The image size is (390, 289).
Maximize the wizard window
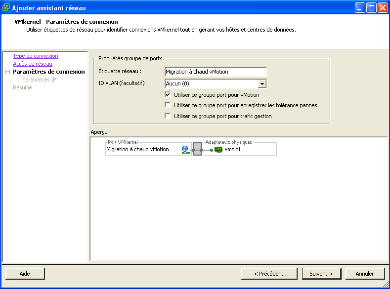tap(371, 7)
